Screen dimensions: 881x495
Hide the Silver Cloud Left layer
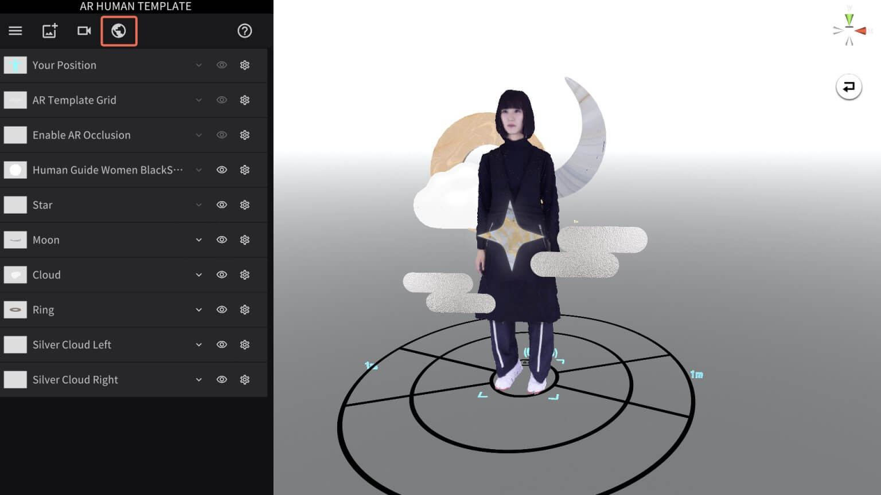221,344
